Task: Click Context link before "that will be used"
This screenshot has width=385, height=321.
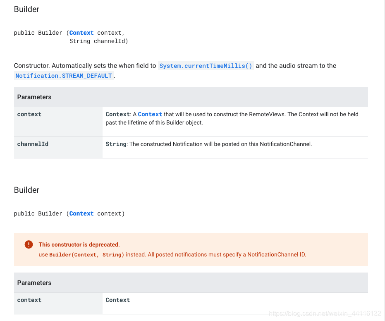Action: point(150,114)
